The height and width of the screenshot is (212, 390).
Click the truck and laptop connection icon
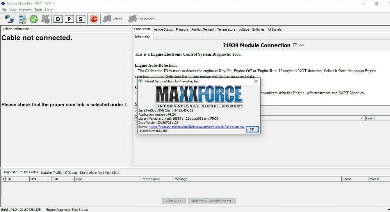(x=9, y=19)
